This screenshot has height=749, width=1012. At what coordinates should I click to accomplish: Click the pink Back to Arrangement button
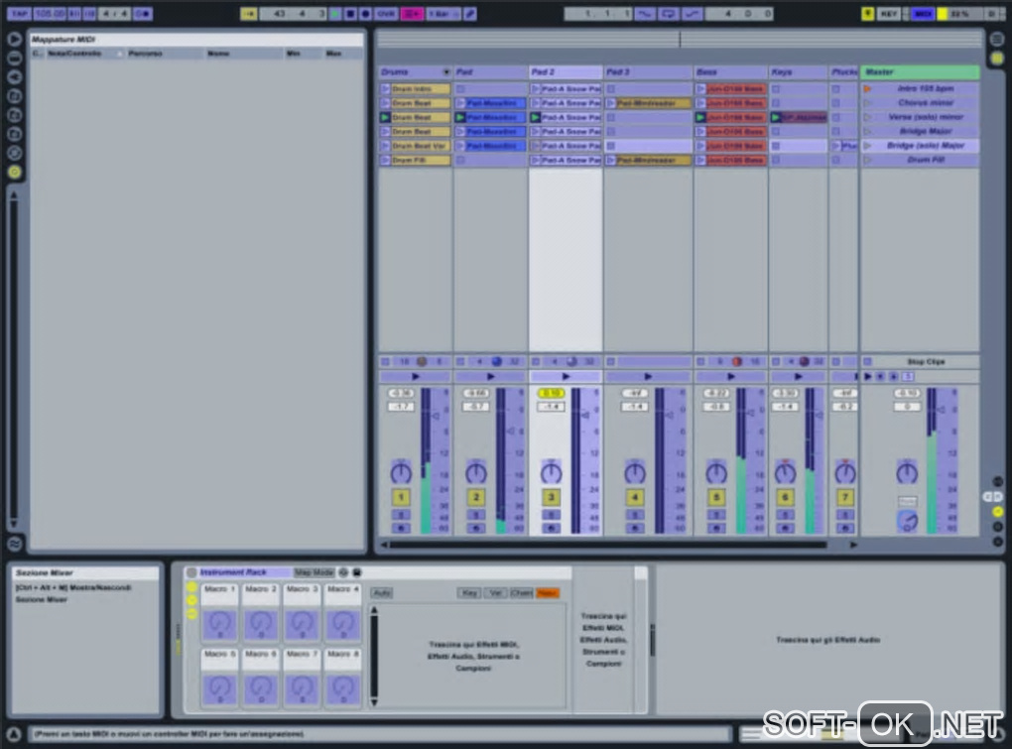(x=412, y=14)
